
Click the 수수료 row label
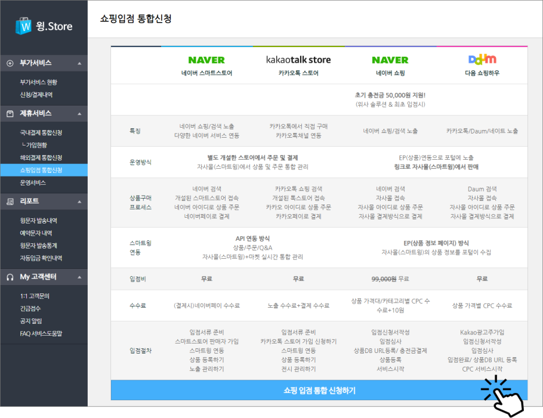click(x=137, y=305)
